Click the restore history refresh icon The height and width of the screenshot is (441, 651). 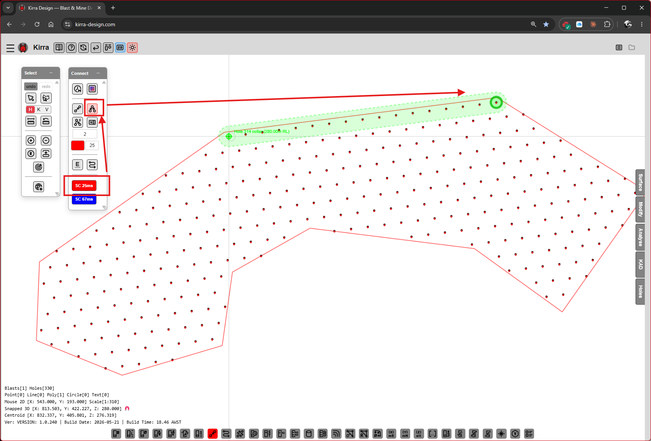[x=83, y=47]
